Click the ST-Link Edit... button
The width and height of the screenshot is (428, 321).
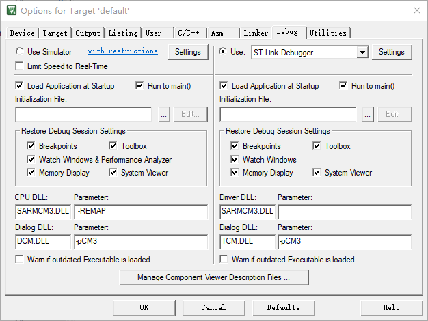click(x=394, y=114)
